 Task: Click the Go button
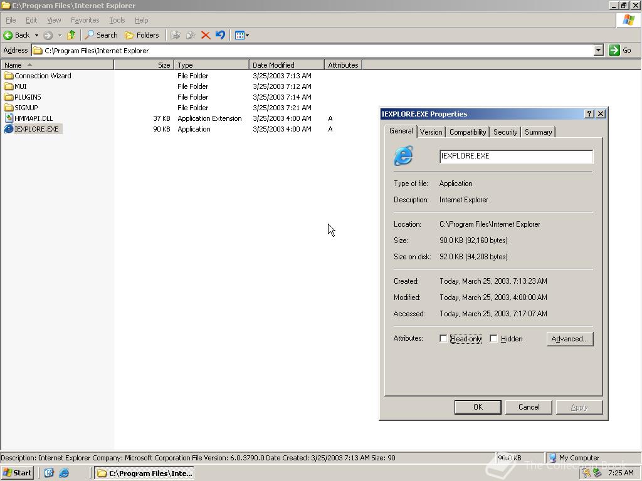[620, 50]
